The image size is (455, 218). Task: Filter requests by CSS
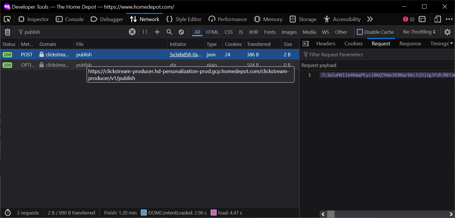pyautogui.click(x=229, y=32)
